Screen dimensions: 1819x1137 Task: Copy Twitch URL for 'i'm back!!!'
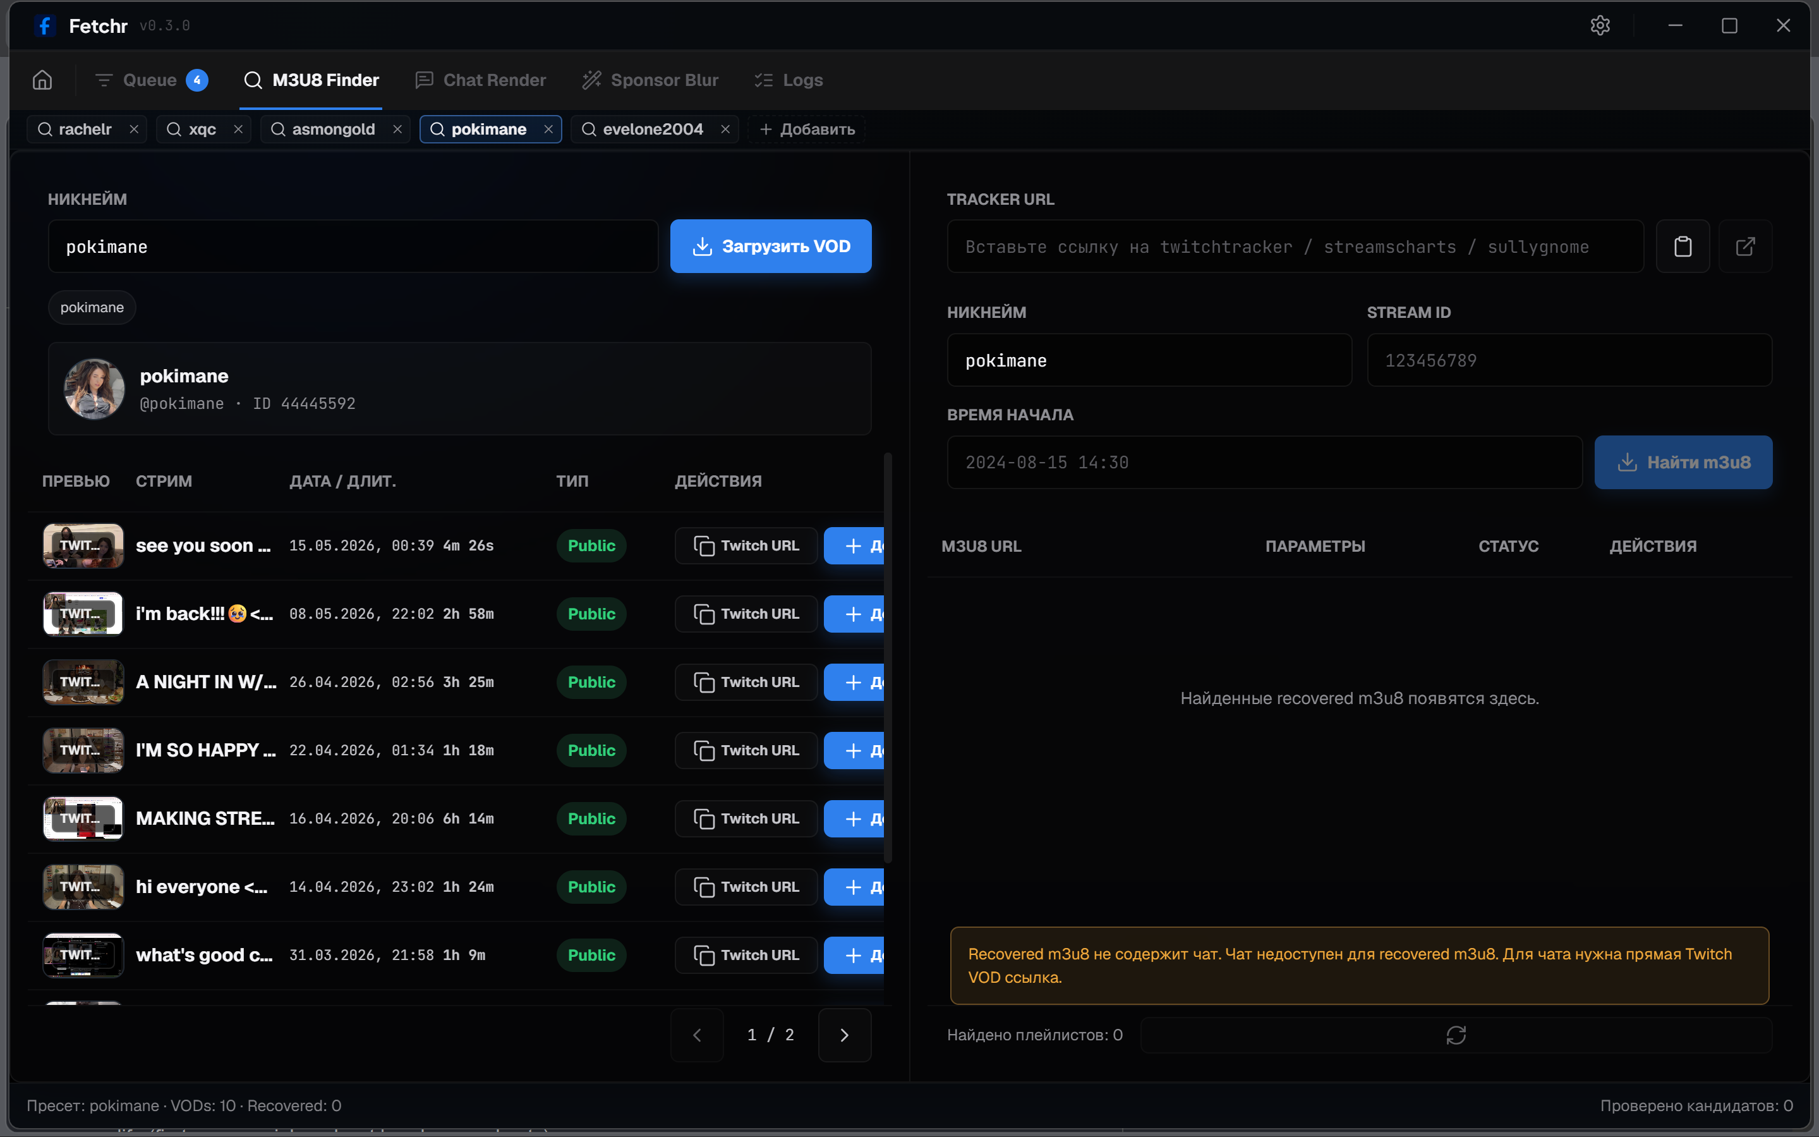(x=746, y=614)
